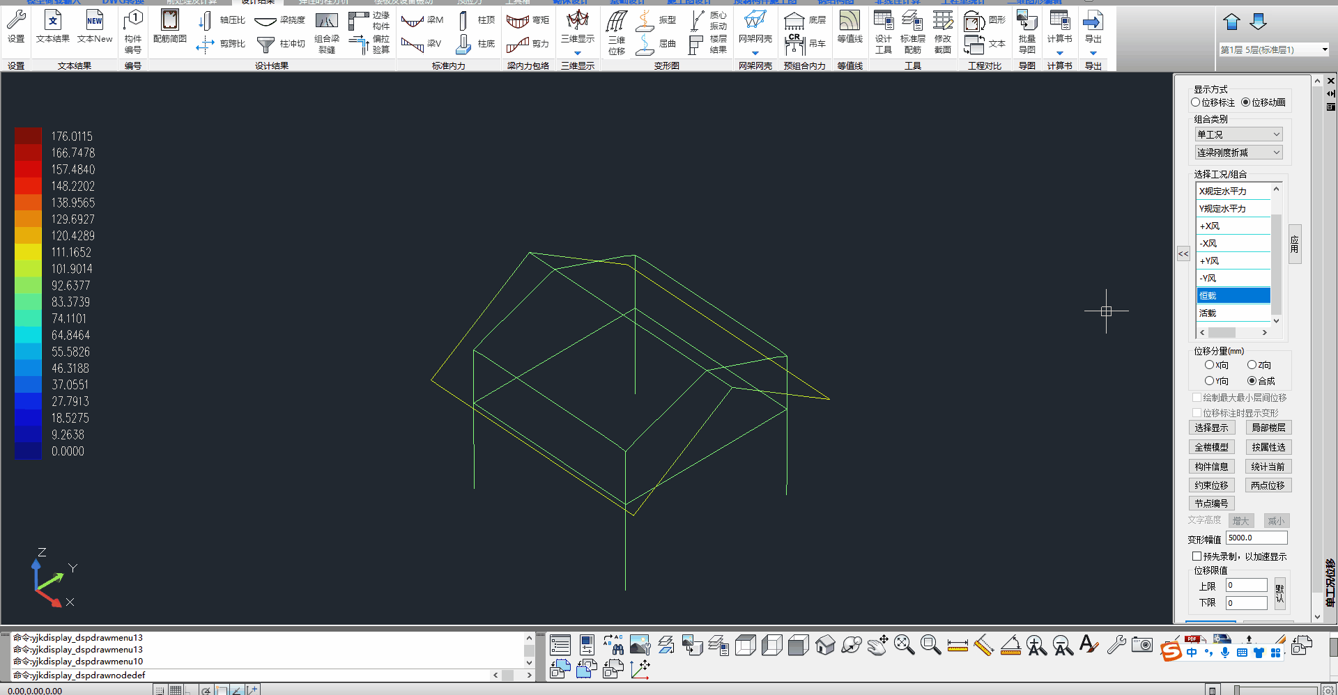Select the 构件编号 member numbering icon
Viewport: 1338px width, 695px height.
pos(133,31)
